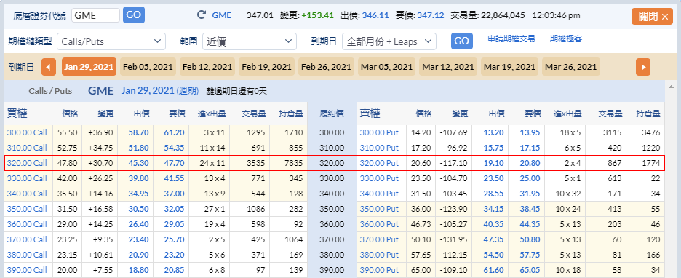Click the Jan 29, 2021 (週期) chain heading link
Image resolution: width=681 pixels, height=278 pixels.
pyautogui.click(x=160, y=91)
